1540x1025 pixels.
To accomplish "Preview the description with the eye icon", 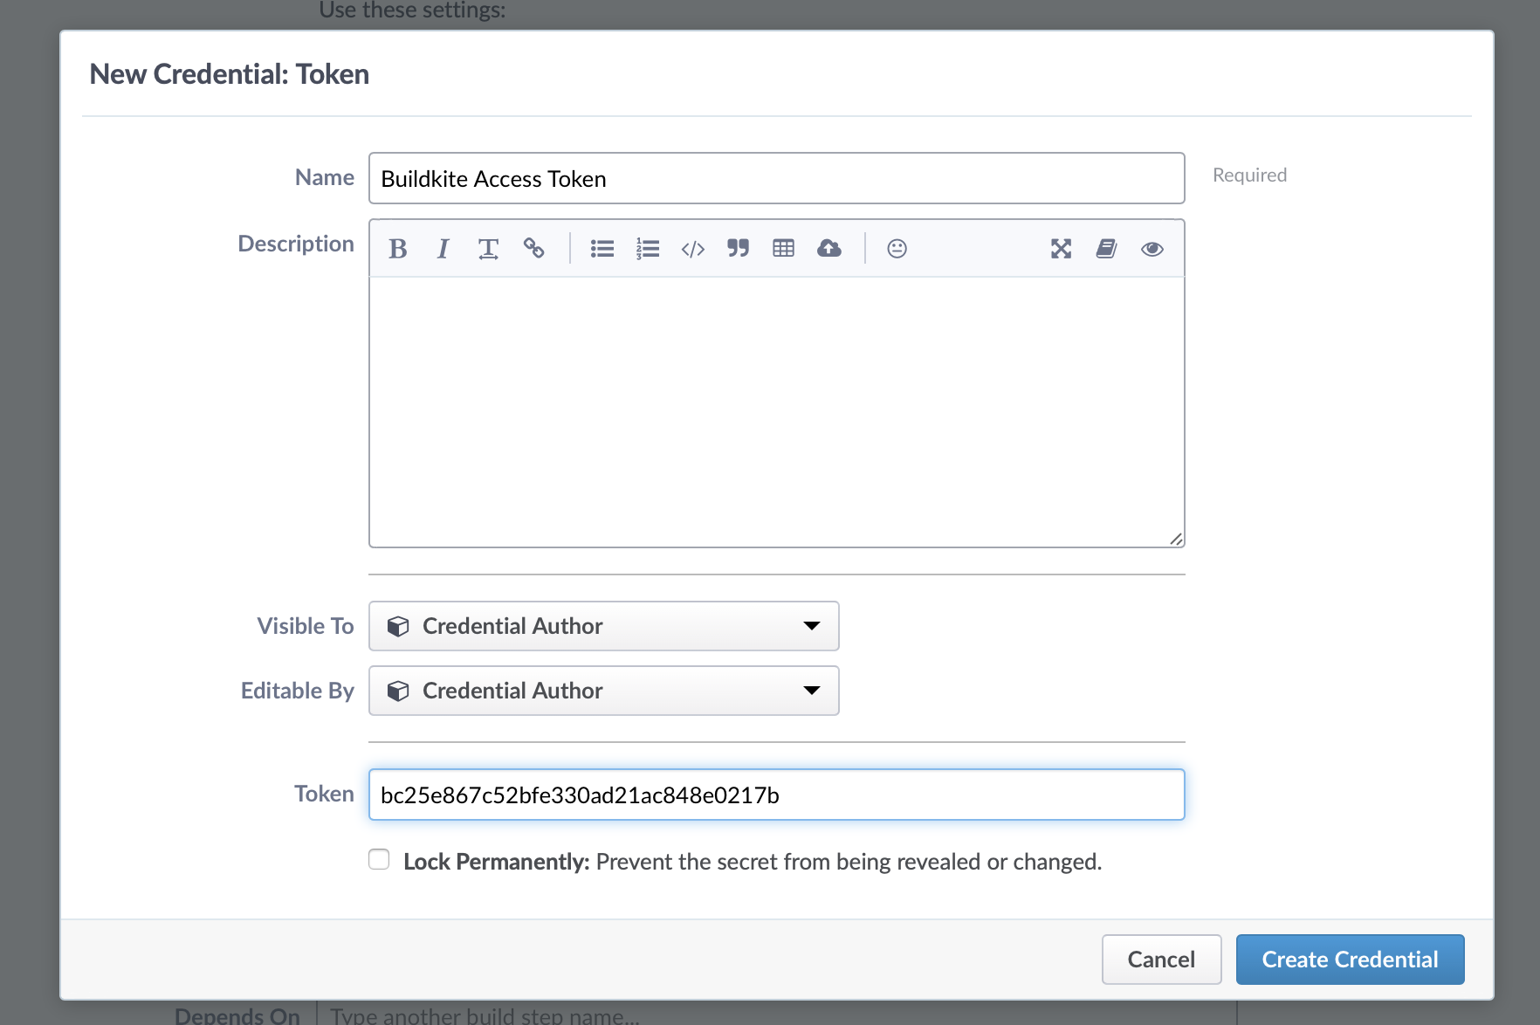I will coord(1152,249).
